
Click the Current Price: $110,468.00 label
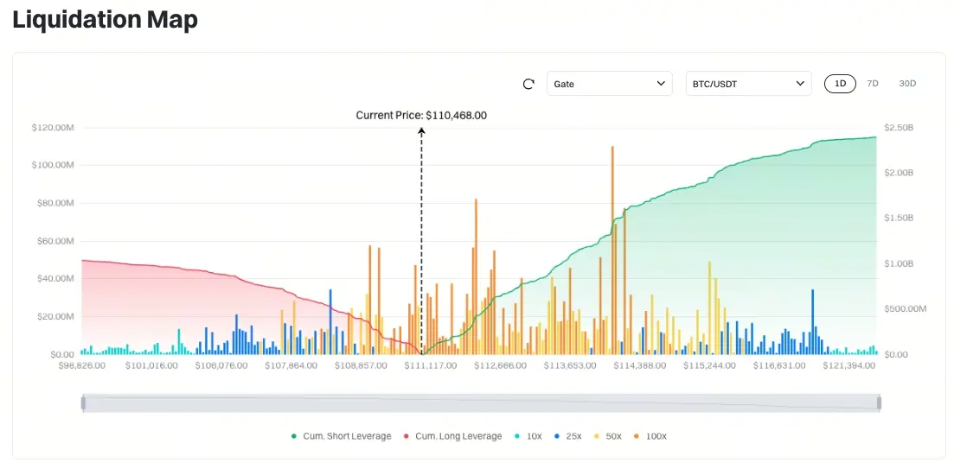point(421,115)
